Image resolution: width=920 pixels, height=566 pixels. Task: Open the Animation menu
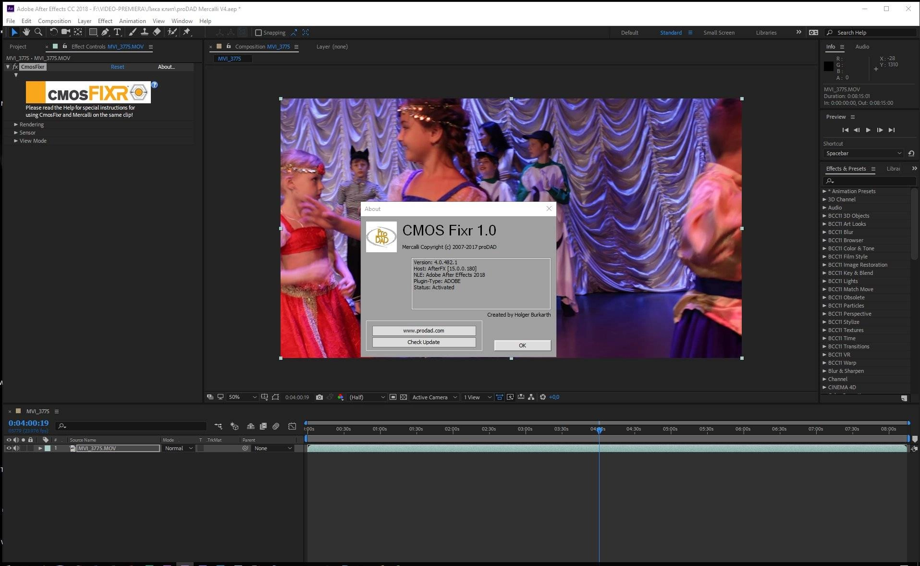click(132, 21)
